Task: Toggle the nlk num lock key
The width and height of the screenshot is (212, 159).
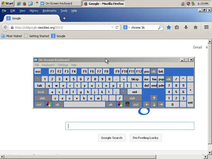Action: [169, 79]
